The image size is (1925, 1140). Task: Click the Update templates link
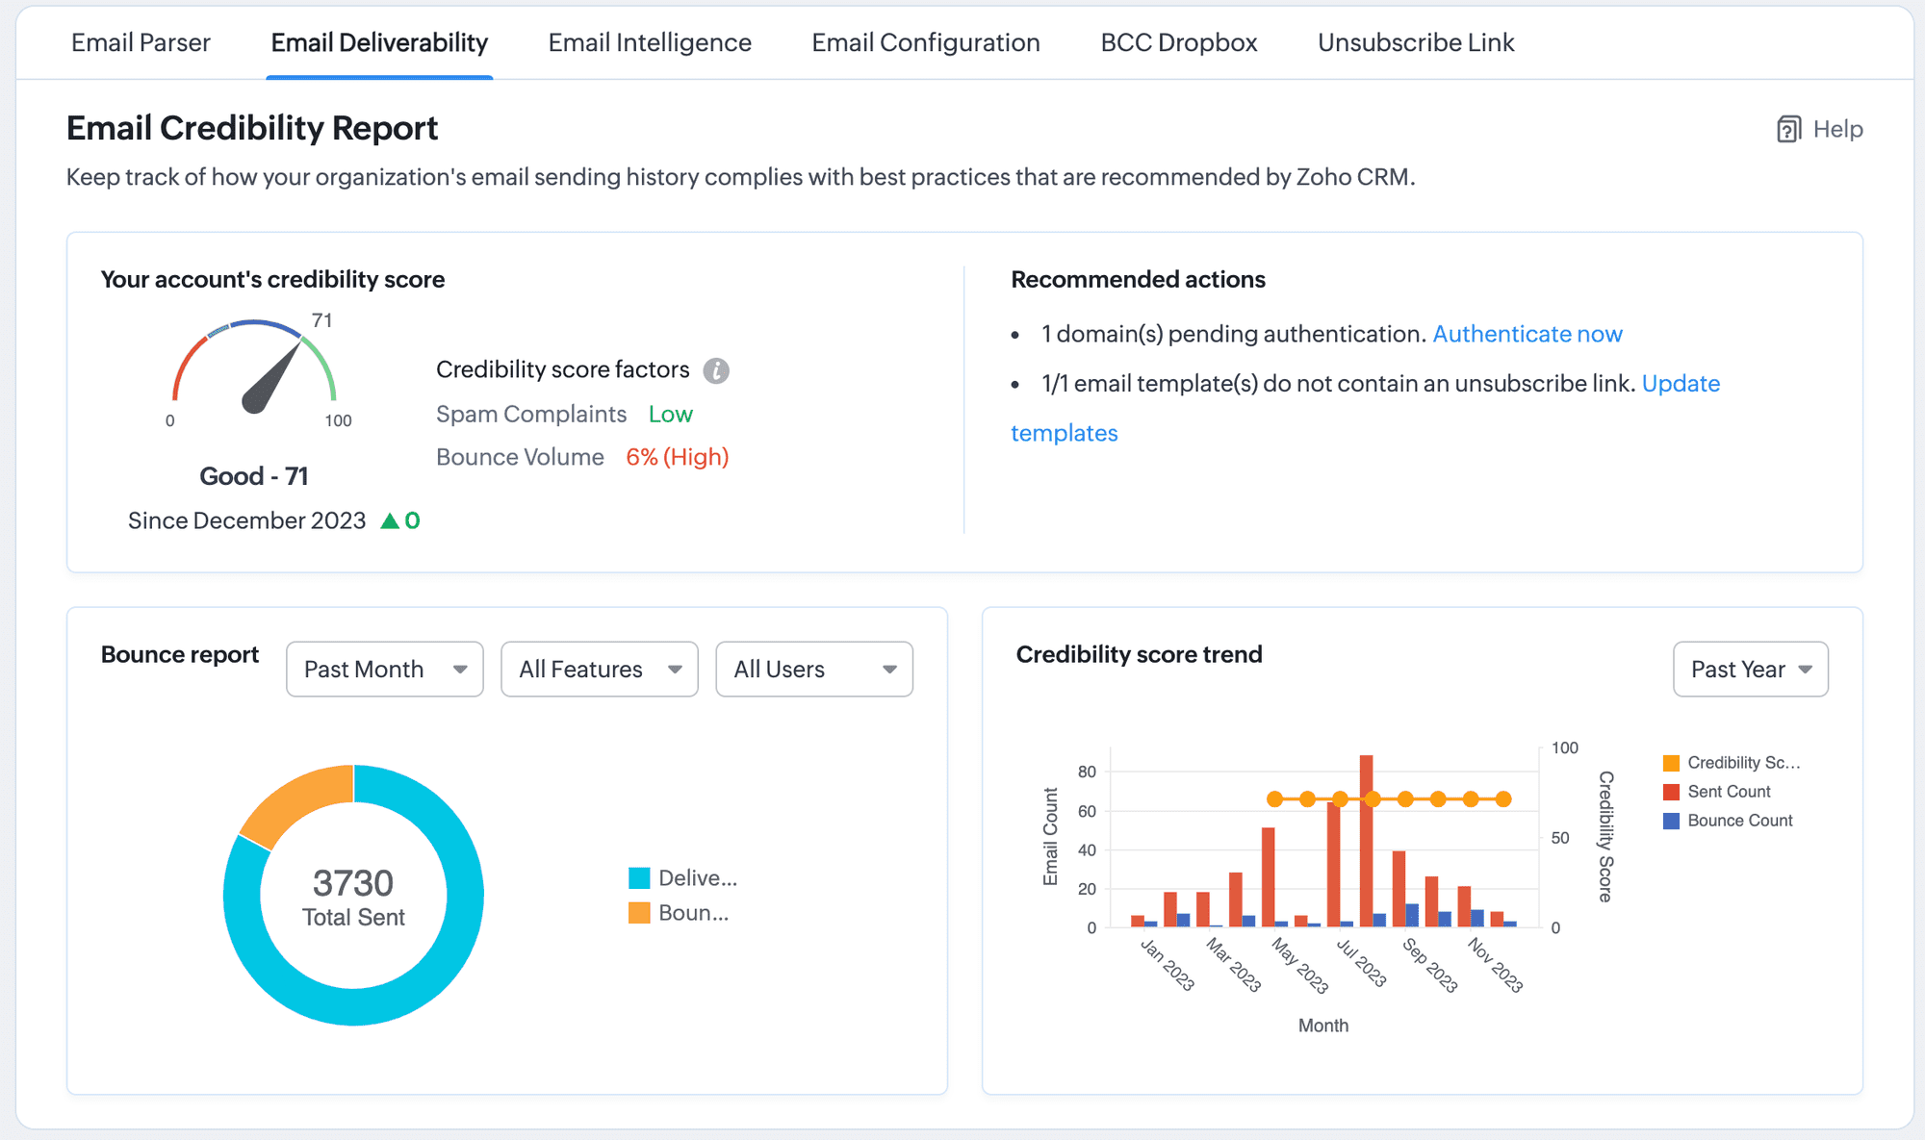(x=1680, y=384)
